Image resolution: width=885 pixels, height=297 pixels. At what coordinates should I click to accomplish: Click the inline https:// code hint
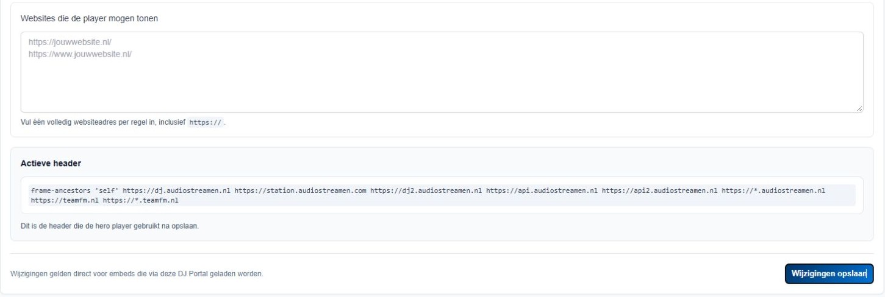point(206,122)
